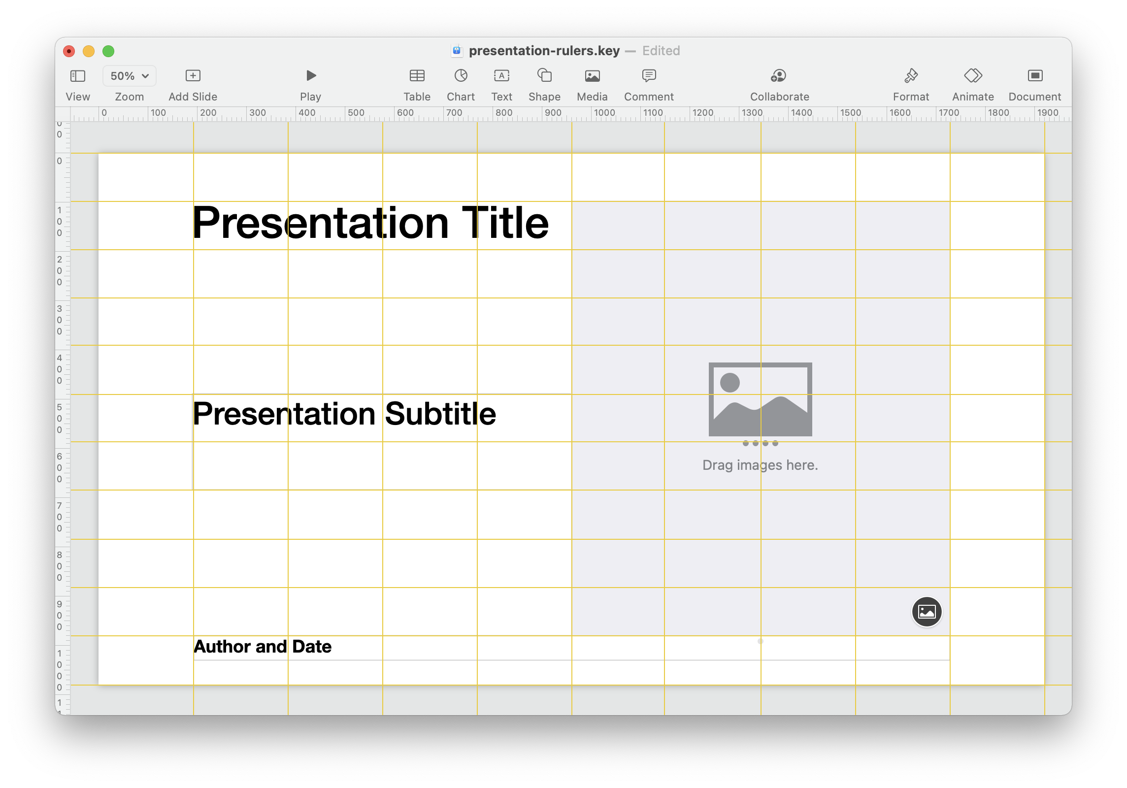
Task: Open the Zoom percentage dropdown
Action: point(129,75)
